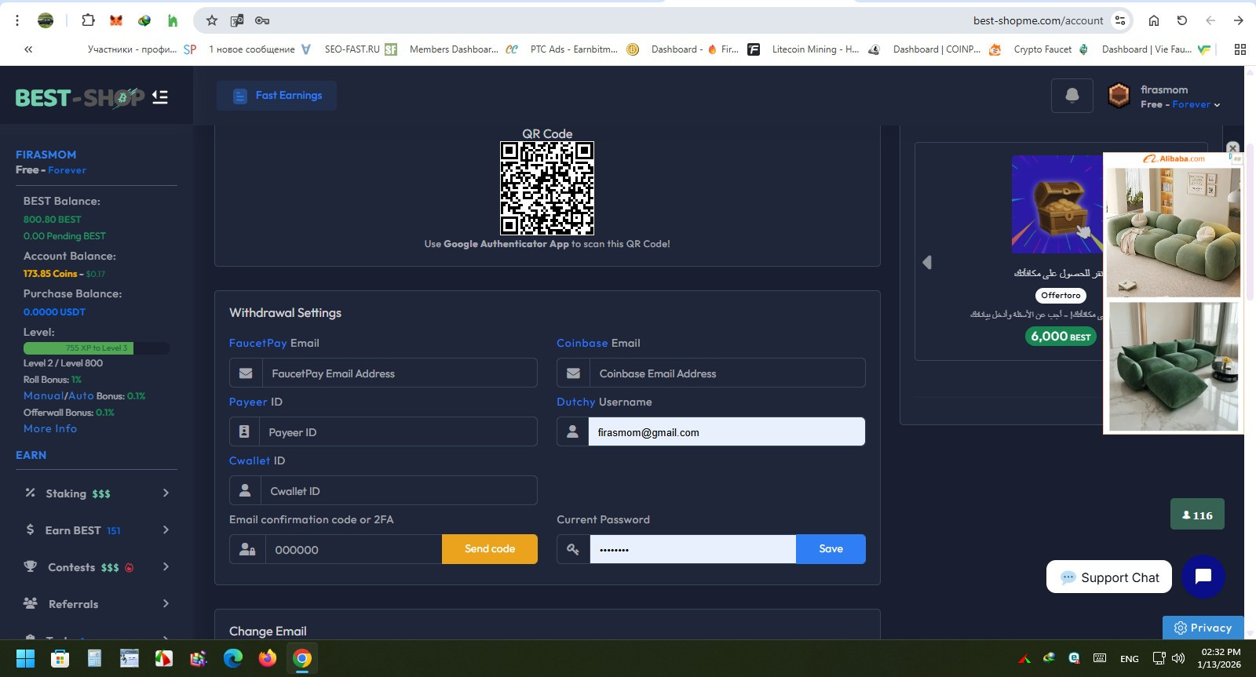The image size is (1256, 677).
Task: Open the Cwallet link
Action: [250, 460]
